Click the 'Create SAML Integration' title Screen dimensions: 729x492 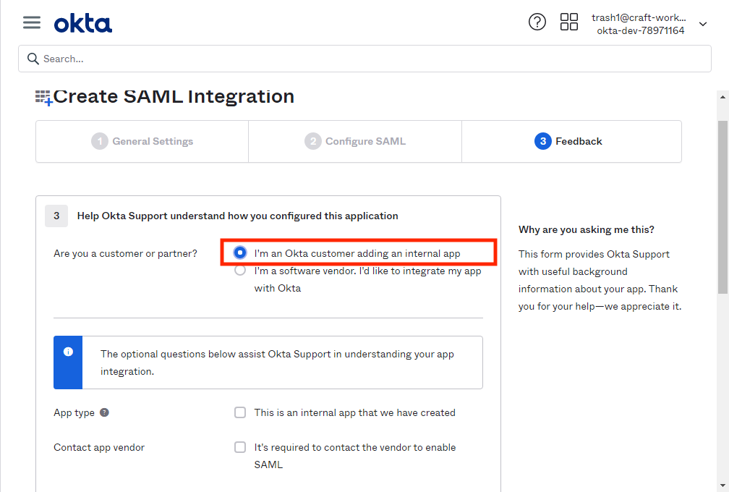coord(174,97)
